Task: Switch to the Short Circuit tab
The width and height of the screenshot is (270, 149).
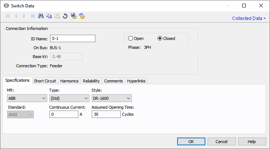Action: tap(45, 81)
